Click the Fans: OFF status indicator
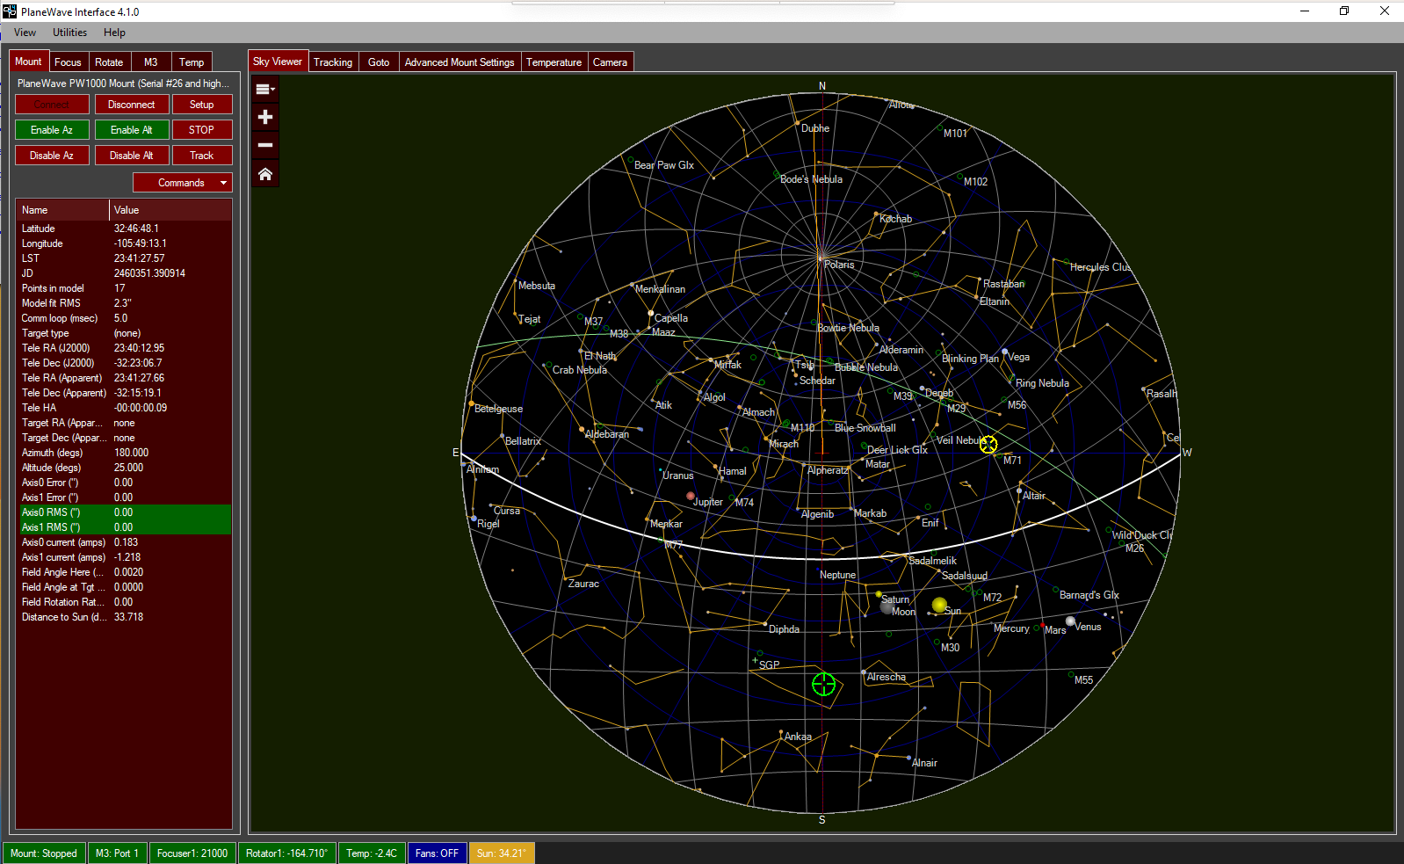Viewport: 1404px width, 864px height. click(x=437, y=853)
